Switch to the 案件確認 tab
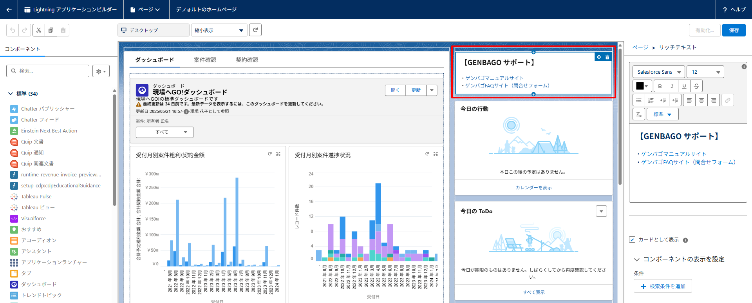 [x=205, y=60]
